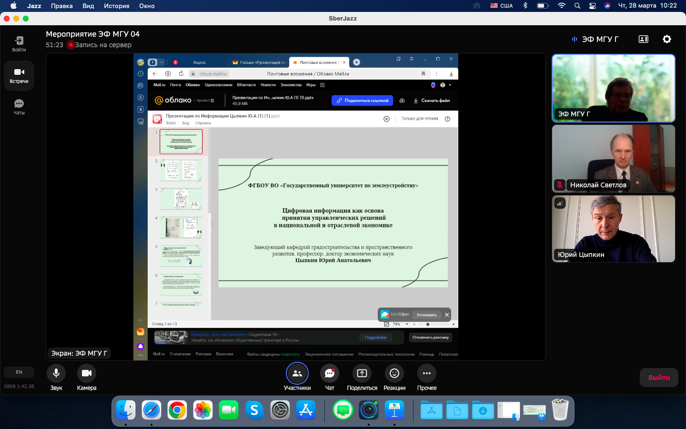Select the Встречи sidebar tab
686x429 pixels.
pos(19,76)
